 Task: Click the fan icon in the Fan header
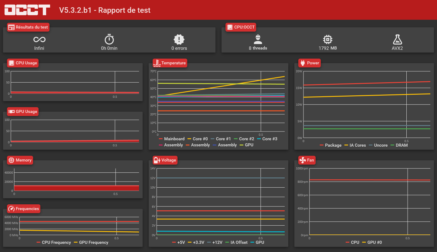click(303, 160)
